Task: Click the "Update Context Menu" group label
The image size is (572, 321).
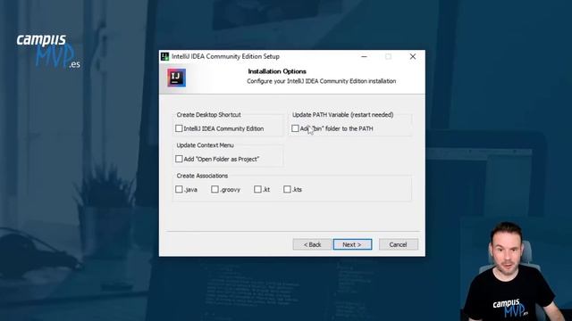Action: [x=205, y=145]
